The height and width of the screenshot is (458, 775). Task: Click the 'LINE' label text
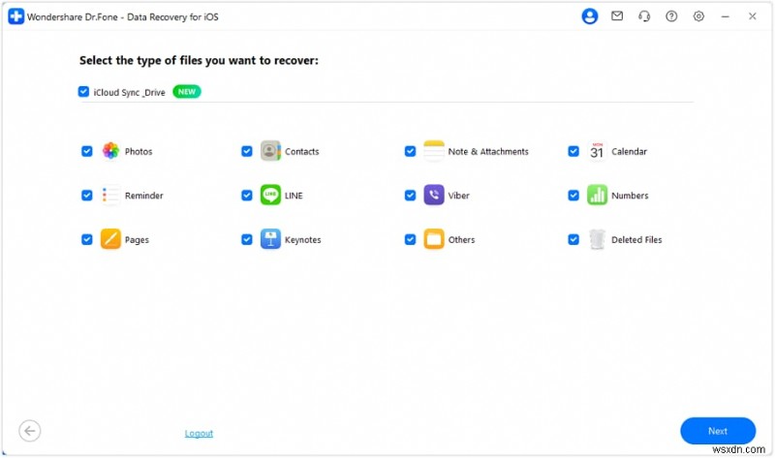[294, 196]
